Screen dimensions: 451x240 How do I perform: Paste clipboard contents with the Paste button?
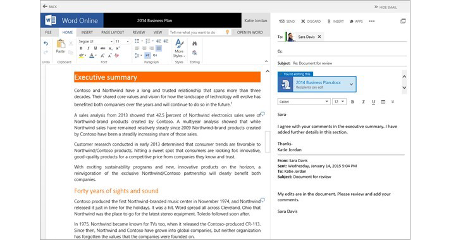[60, 46]
